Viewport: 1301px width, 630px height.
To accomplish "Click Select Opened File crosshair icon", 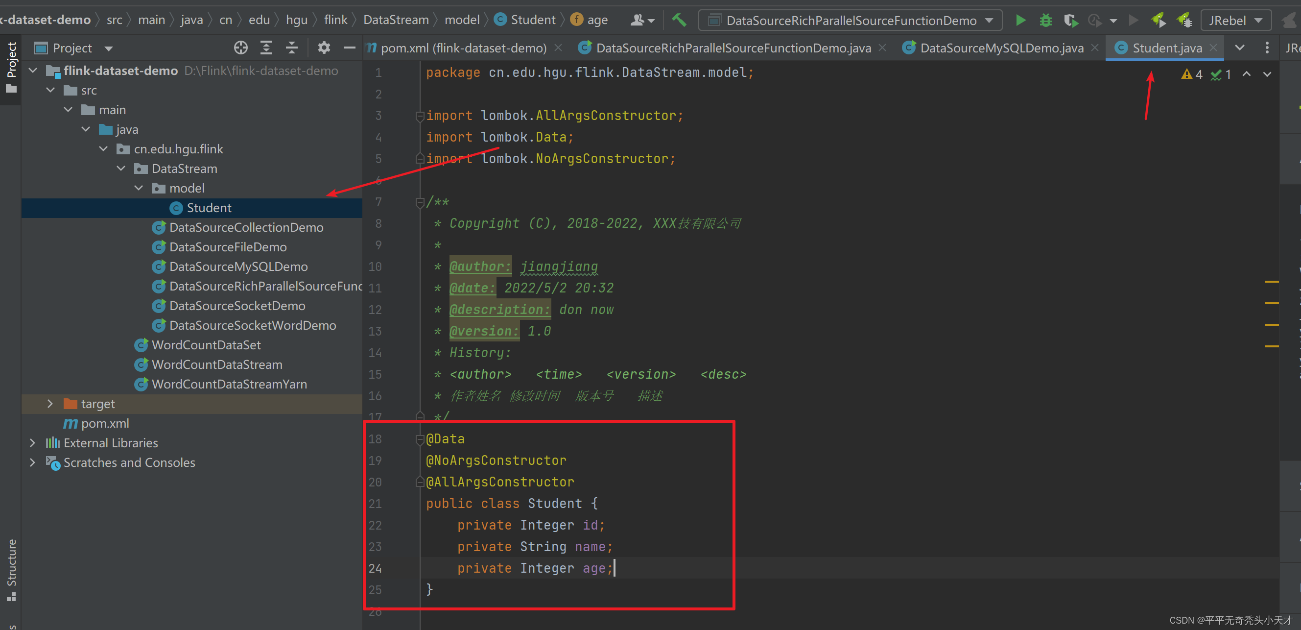I will click(x=241, y=48).
